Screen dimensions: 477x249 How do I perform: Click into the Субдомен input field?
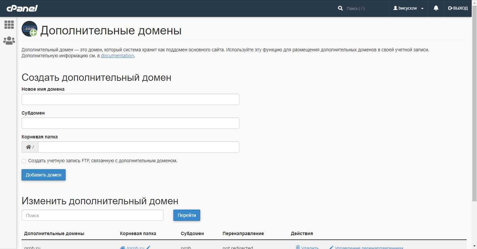[130, 123]
